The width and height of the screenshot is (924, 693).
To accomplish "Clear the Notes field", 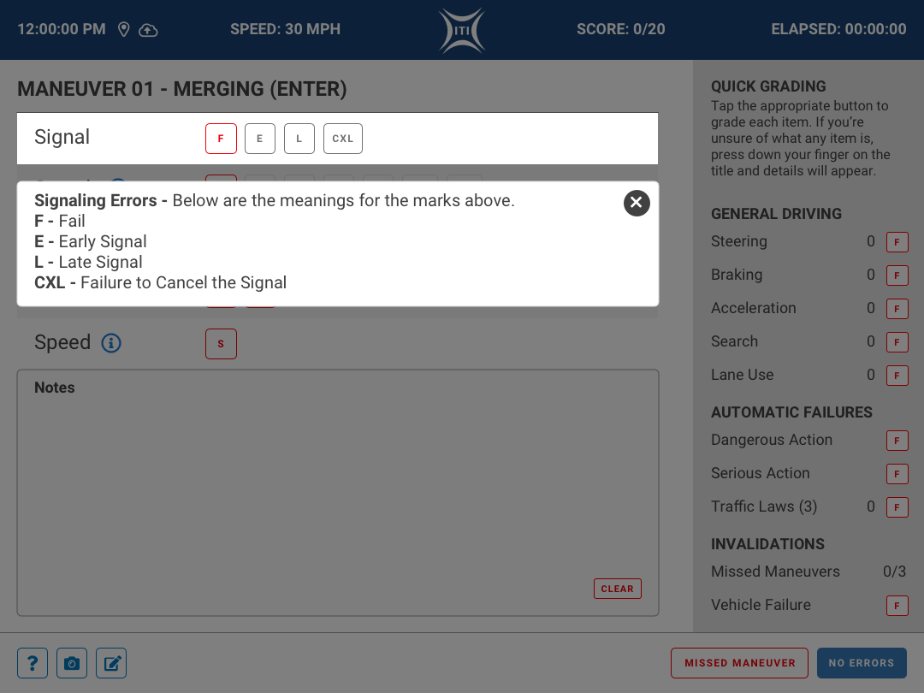I will (x=617, y=589).
